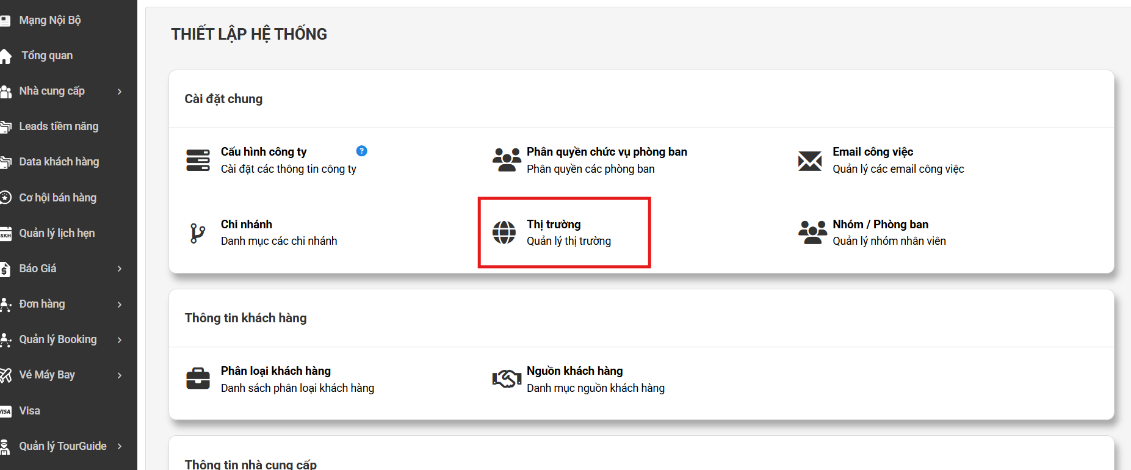Click the server icon for Cấu hình công ty
This screenshot has width=1131, height=470.
point(198,160)
